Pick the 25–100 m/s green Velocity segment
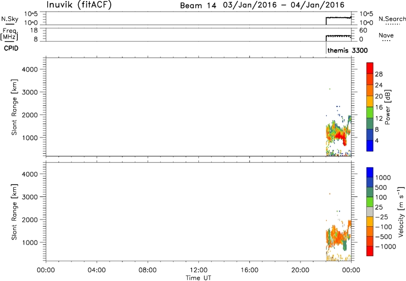 pos(370,202)
